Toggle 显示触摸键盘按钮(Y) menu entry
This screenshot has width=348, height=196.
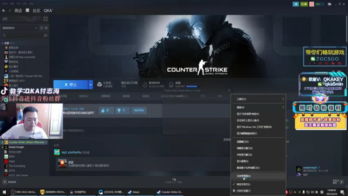(258, 133)
